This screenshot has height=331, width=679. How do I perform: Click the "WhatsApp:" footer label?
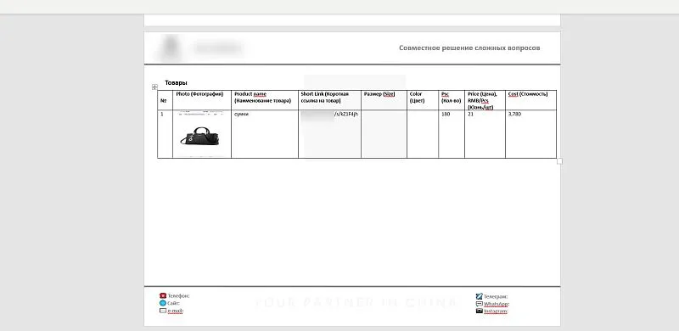point(497,304)
